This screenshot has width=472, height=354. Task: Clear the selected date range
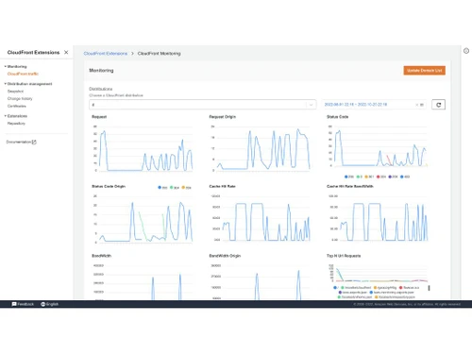pyautogui.click(x=417, y=105)
